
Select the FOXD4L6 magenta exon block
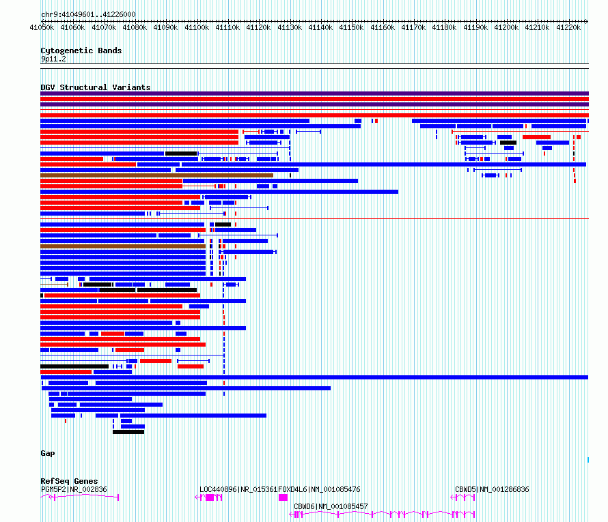click(283, 497)
